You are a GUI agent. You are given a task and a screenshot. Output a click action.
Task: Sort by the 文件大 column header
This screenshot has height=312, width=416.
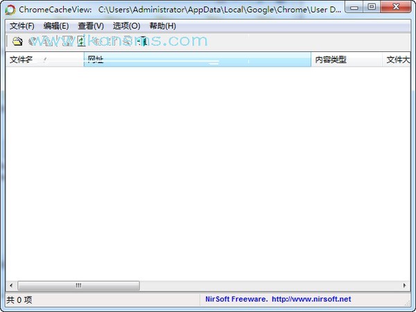pos(397,60)
